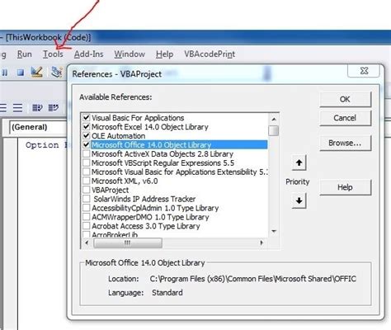
Task: Uncheck the OLE Automation checkbox
Action: tap(87, 136)
